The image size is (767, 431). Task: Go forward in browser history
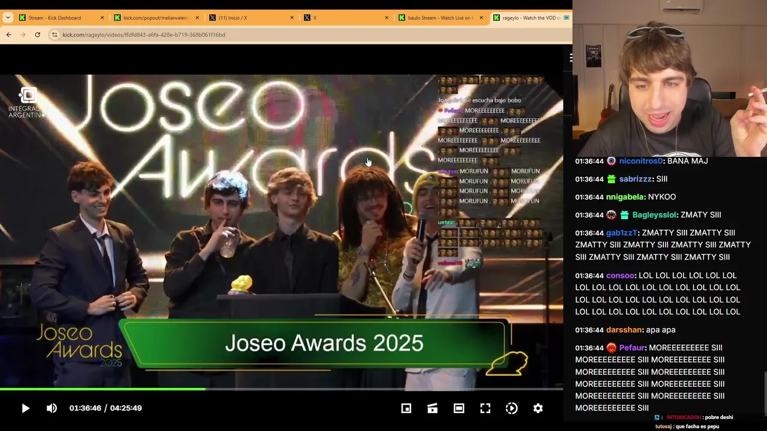point(23,35)
